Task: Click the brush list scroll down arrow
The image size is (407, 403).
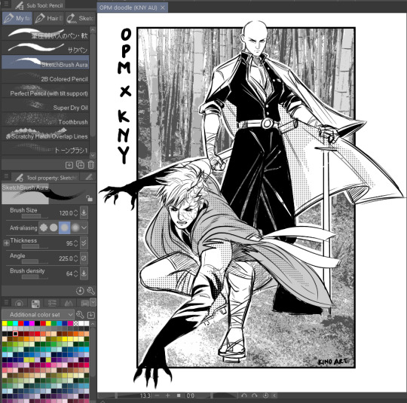Action: tap(93, 155)
